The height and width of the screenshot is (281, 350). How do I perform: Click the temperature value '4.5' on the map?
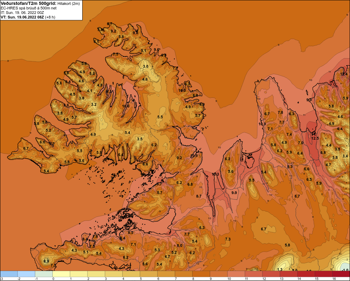(72, 94)
